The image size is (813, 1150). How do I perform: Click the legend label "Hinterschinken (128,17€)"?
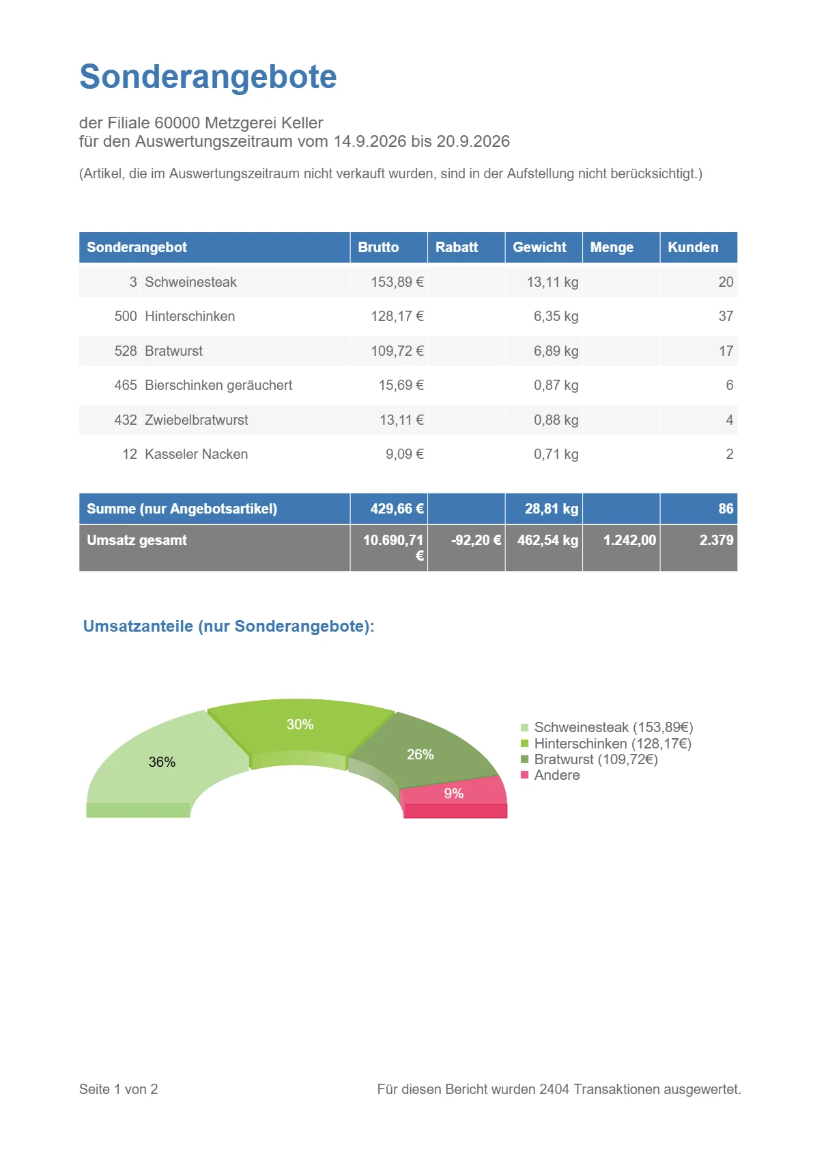[x=613, y=744]
